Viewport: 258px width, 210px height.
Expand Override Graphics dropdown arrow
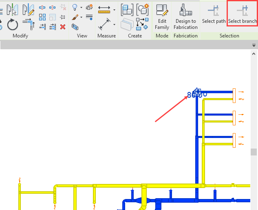[x=81, y=17]
